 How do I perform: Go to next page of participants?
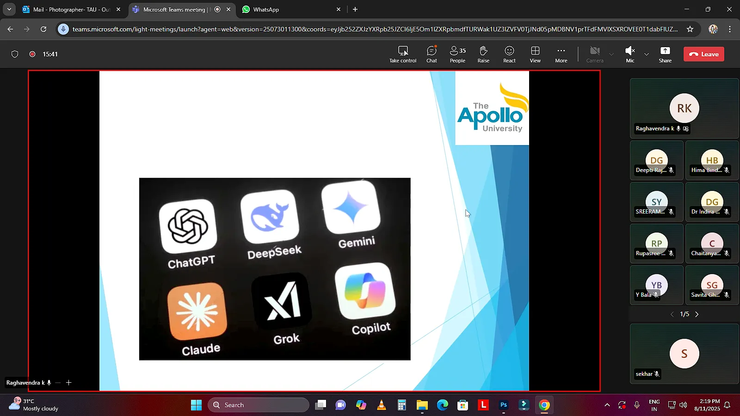point(697,314)
